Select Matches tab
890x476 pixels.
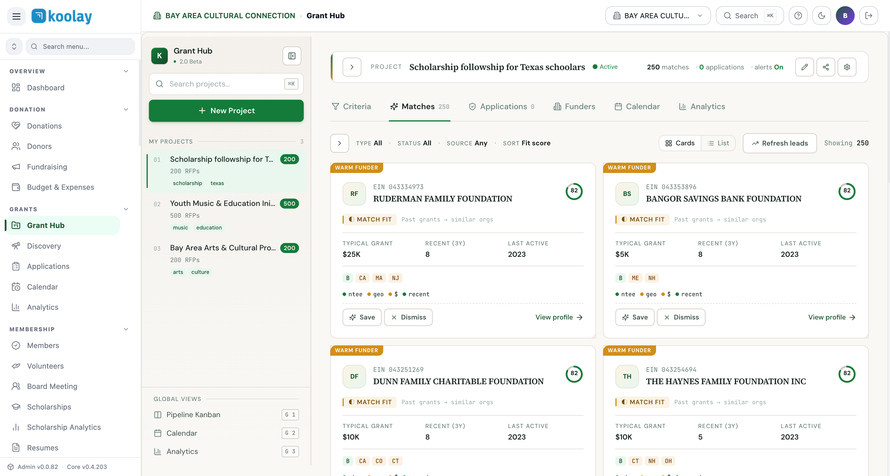[x=419, y=106]
